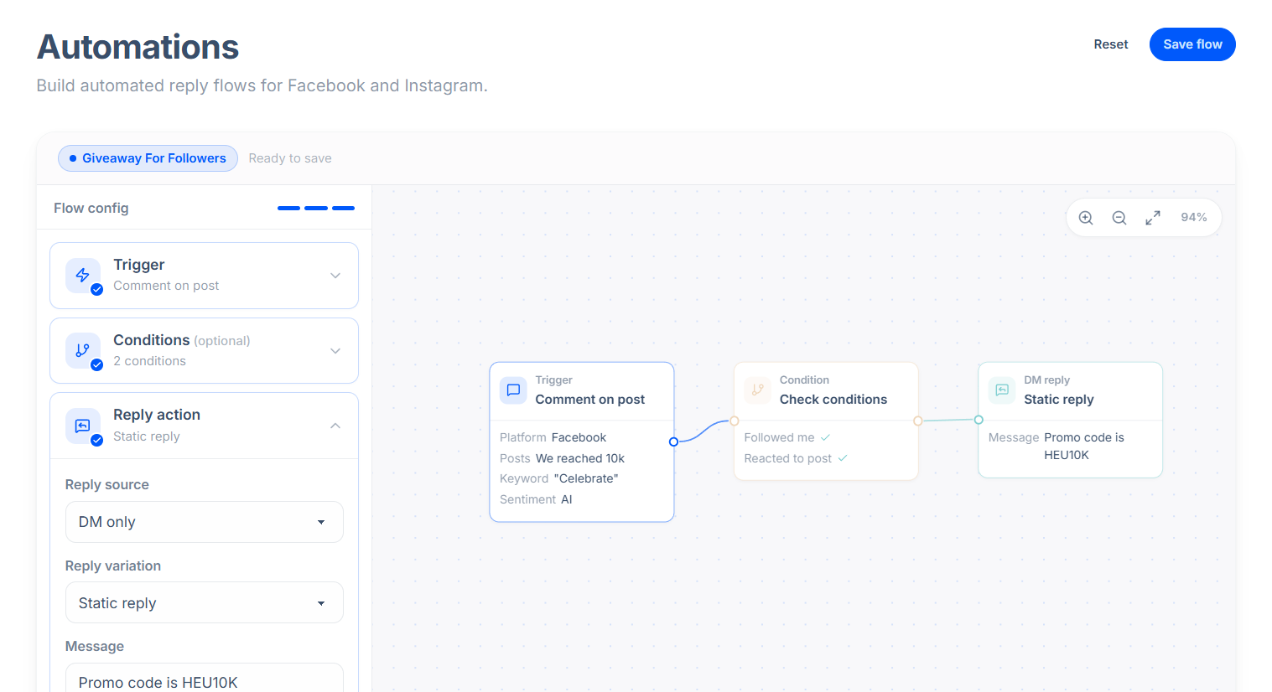Select the Comment on post trigger node
The image size is (1272, 692).
pos(582,442)
